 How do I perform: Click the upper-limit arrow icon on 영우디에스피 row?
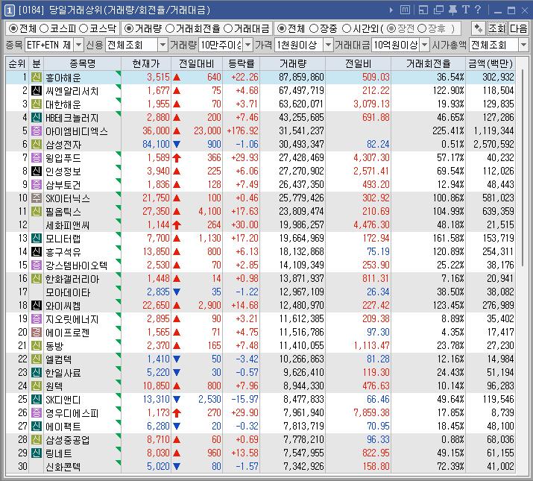pyautogui.click(x=177, y=412)
